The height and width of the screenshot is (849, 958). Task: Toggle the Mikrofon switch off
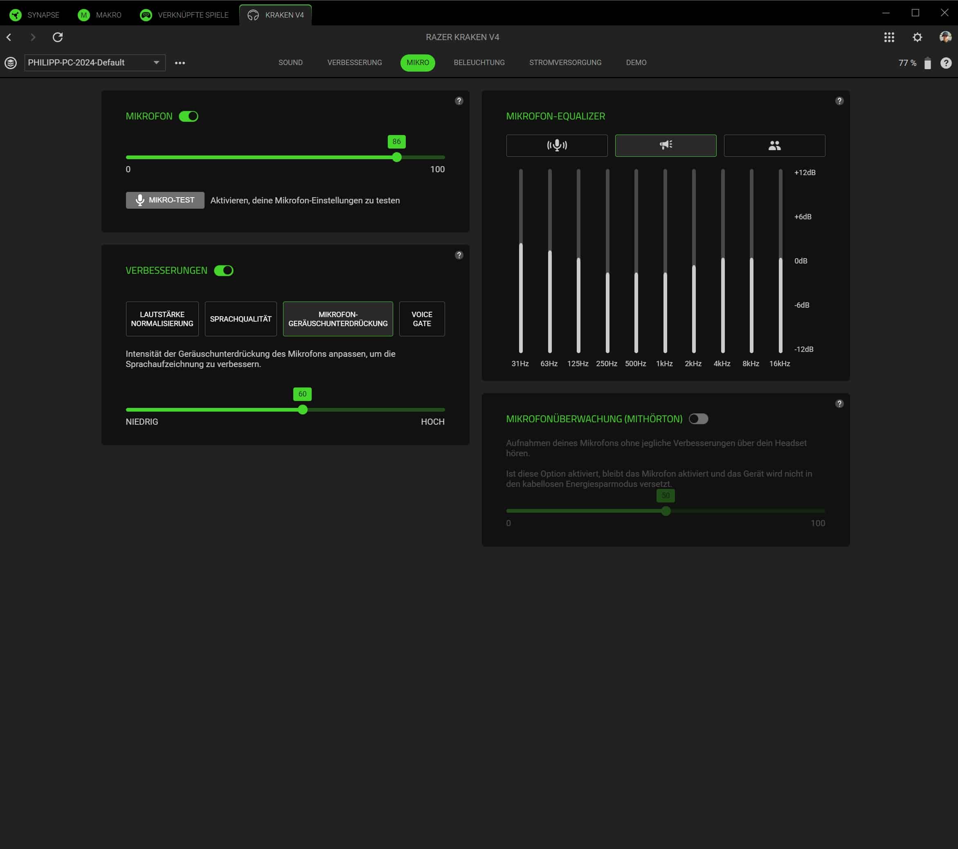click(189, 116)
